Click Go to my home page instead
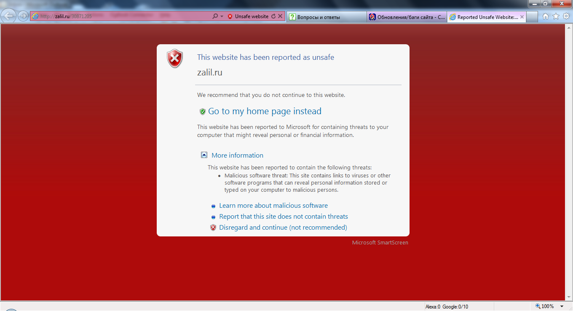This screenshot has height=311, width=573. [265, 111]
